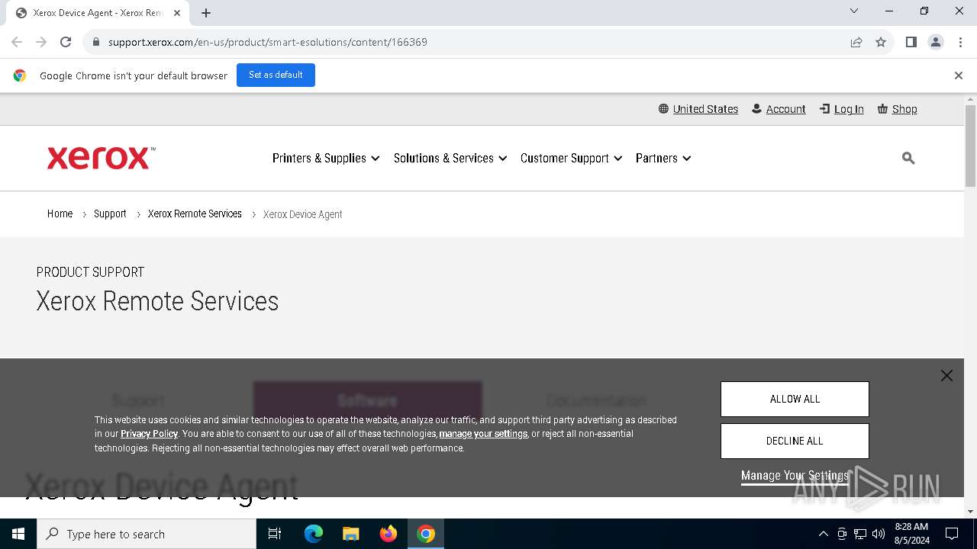
Task: Open Task View on taskbar
Action: click(x=275, y=534)
